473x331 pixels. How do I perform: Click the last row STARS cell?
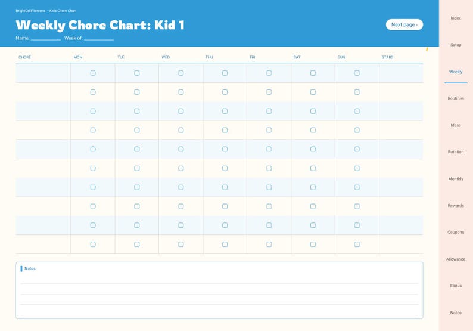(401, 245)
